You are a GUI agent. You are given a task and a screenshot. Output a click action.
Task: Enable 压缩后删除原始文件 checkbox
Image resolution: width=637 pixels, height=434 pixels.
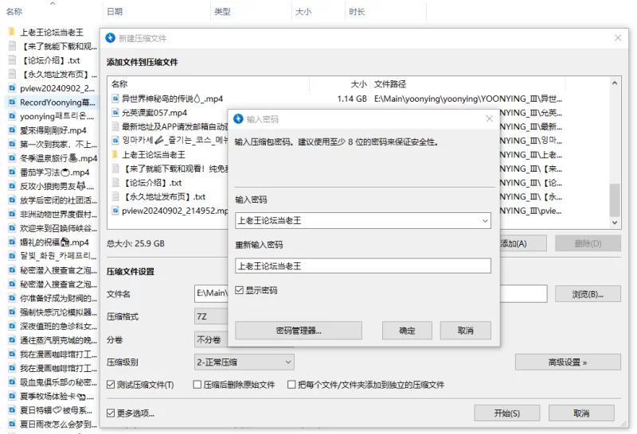click(x=197, y=385)
